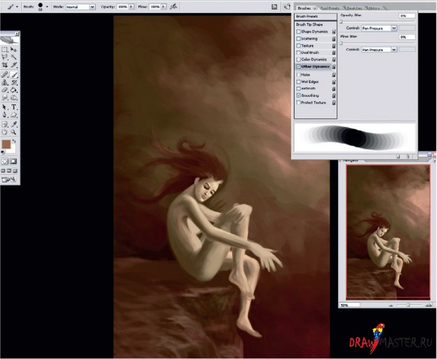437x359 pixels.
Task: Switch to Quick Mask Mode
Action: click(x=13, y=161)
